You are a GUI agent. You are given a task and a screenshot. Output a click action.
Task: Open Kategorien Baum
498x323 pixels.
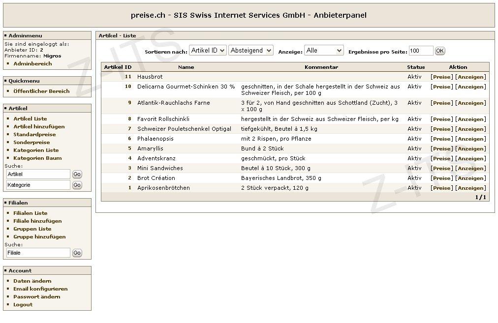coord(37,158)
